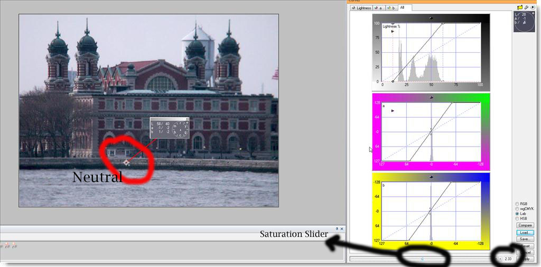Click the Load... button
Viewport: 541px width, 267px height.
click(525, 233)
